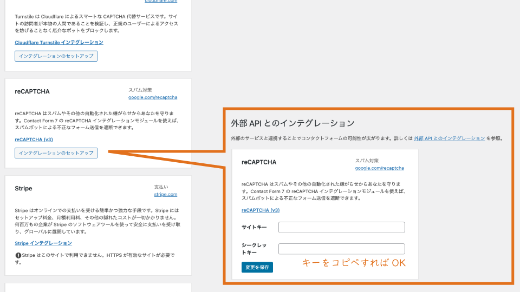
Task: Open the 外部 API とのインテグレーション help link
Action: tap(450, 138)
